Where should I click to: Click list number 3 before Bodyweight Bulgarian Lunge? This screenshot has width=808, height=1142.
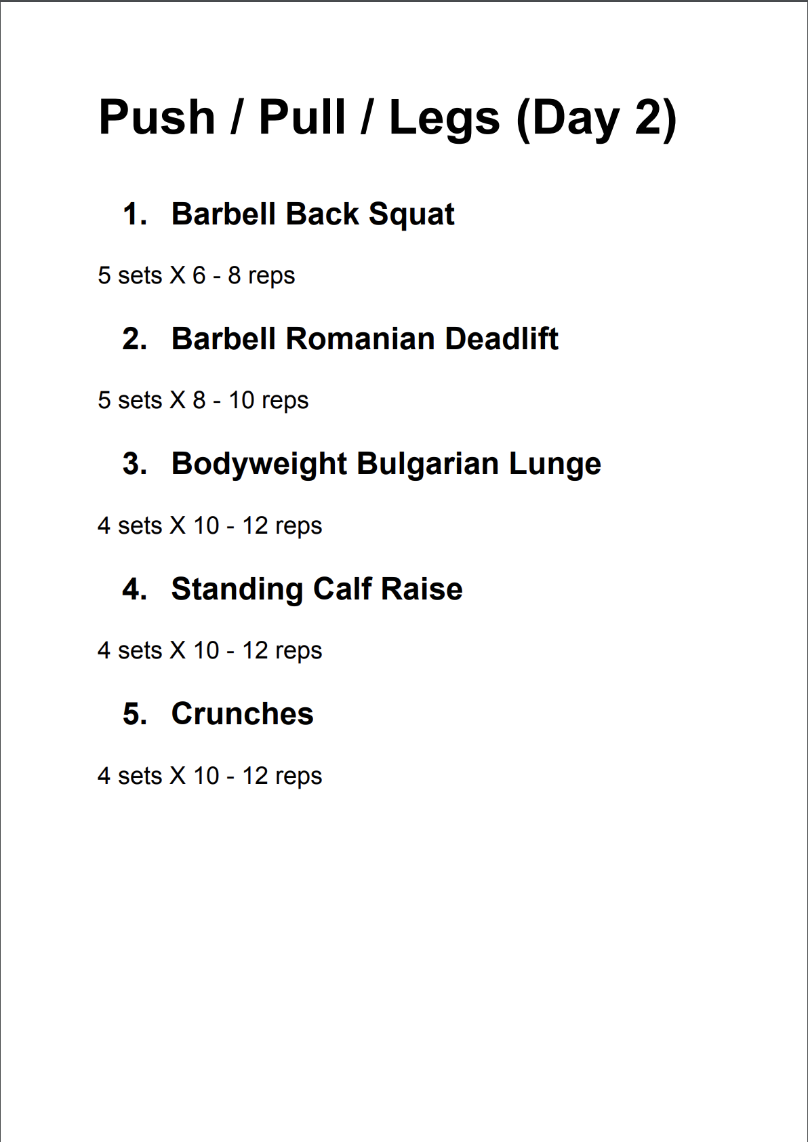pos(134,465)
